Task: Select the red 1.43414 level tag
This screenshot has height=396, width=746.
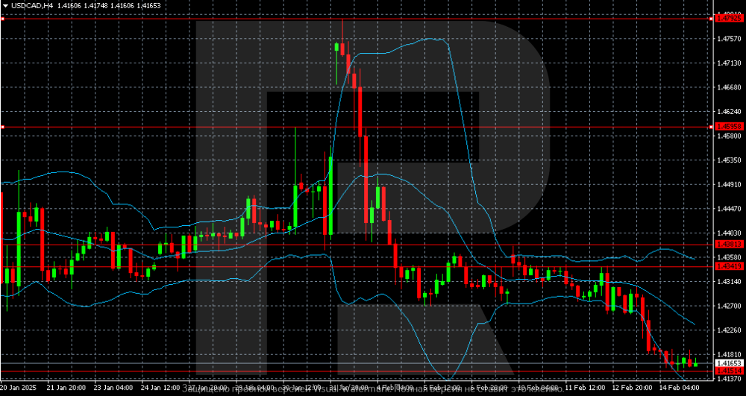Action: [727, 266]
